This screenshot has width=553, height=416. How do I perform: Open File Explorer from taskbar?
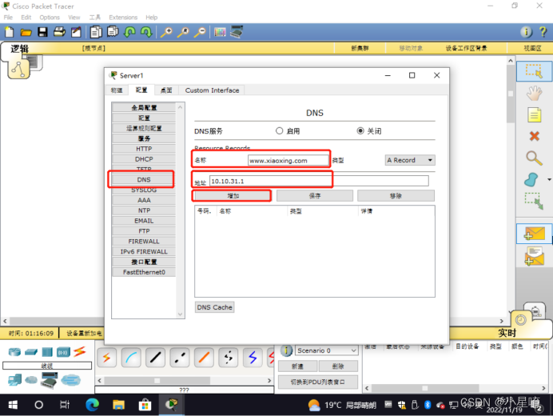[x=118, y=405]
